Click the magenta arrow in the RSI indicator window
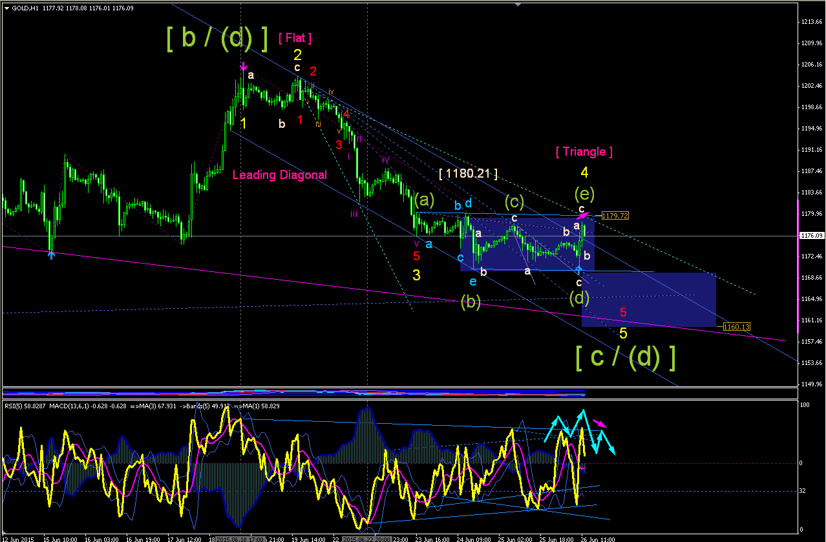This screenshot has width=826, height=542. pos(600,423)
